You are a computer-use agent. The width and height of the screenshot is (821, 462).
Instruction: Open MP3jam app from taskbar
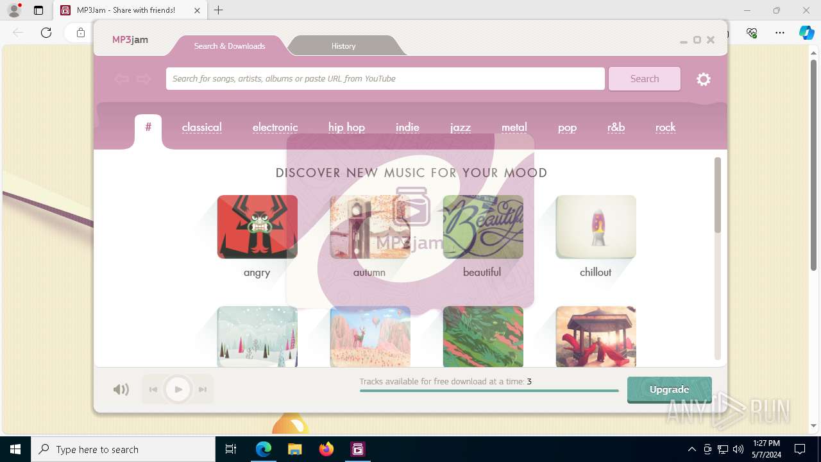tap(358, 449)
